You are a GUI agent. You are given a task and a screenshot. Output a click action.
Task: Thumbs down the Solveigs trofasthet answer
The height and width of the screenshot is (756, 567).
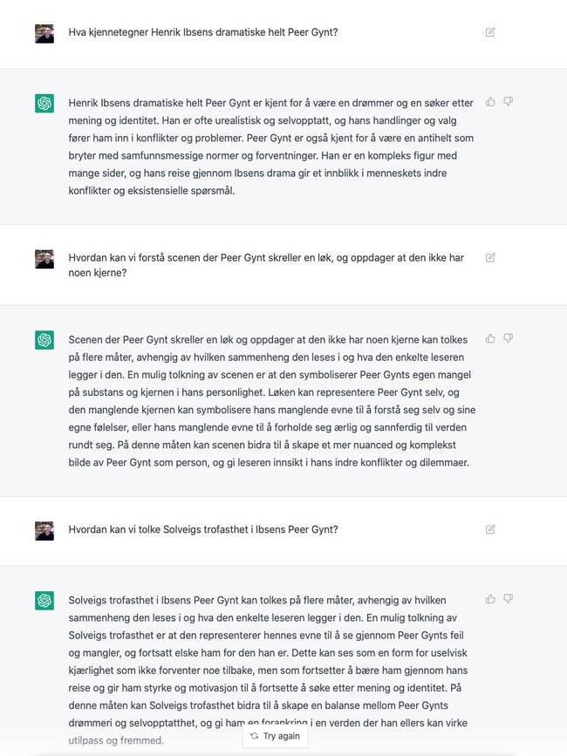coord(509,599)
